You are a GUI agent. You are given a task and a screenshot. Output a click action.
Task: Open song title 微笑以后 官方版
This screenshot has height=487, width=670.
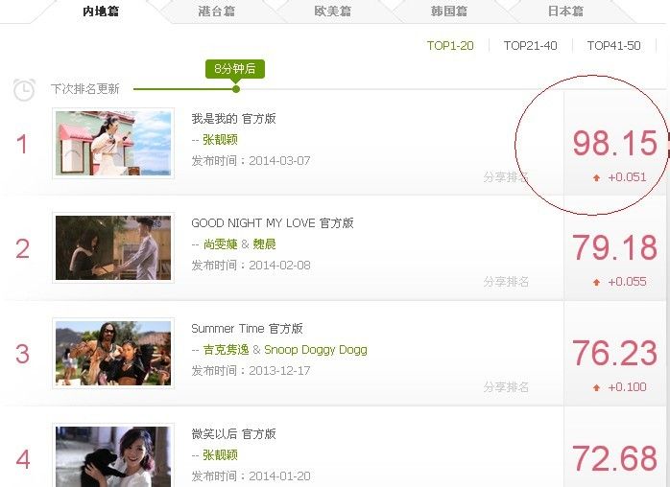pyautogui.click(x=233, y=434)
